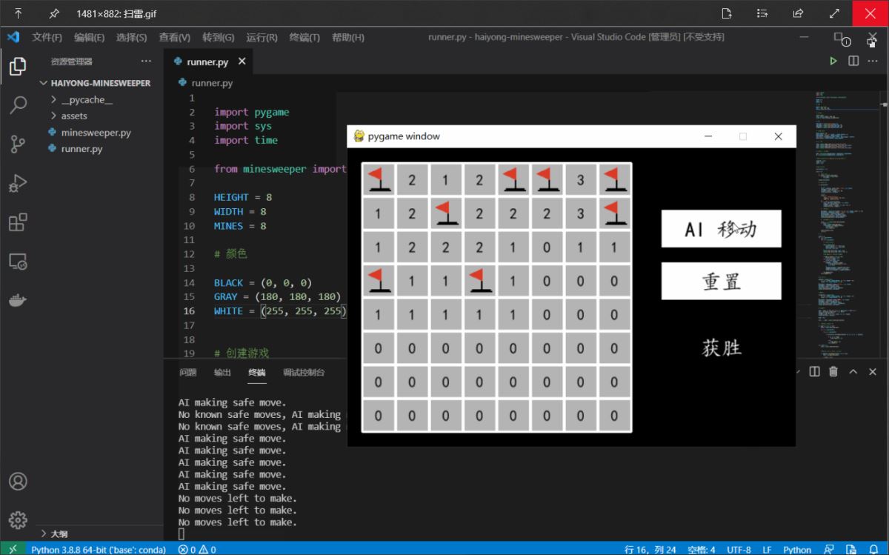Open the Run and Debug panel
Image resolution: width=889 pixels, height=555 pixels.
[18, 184]
